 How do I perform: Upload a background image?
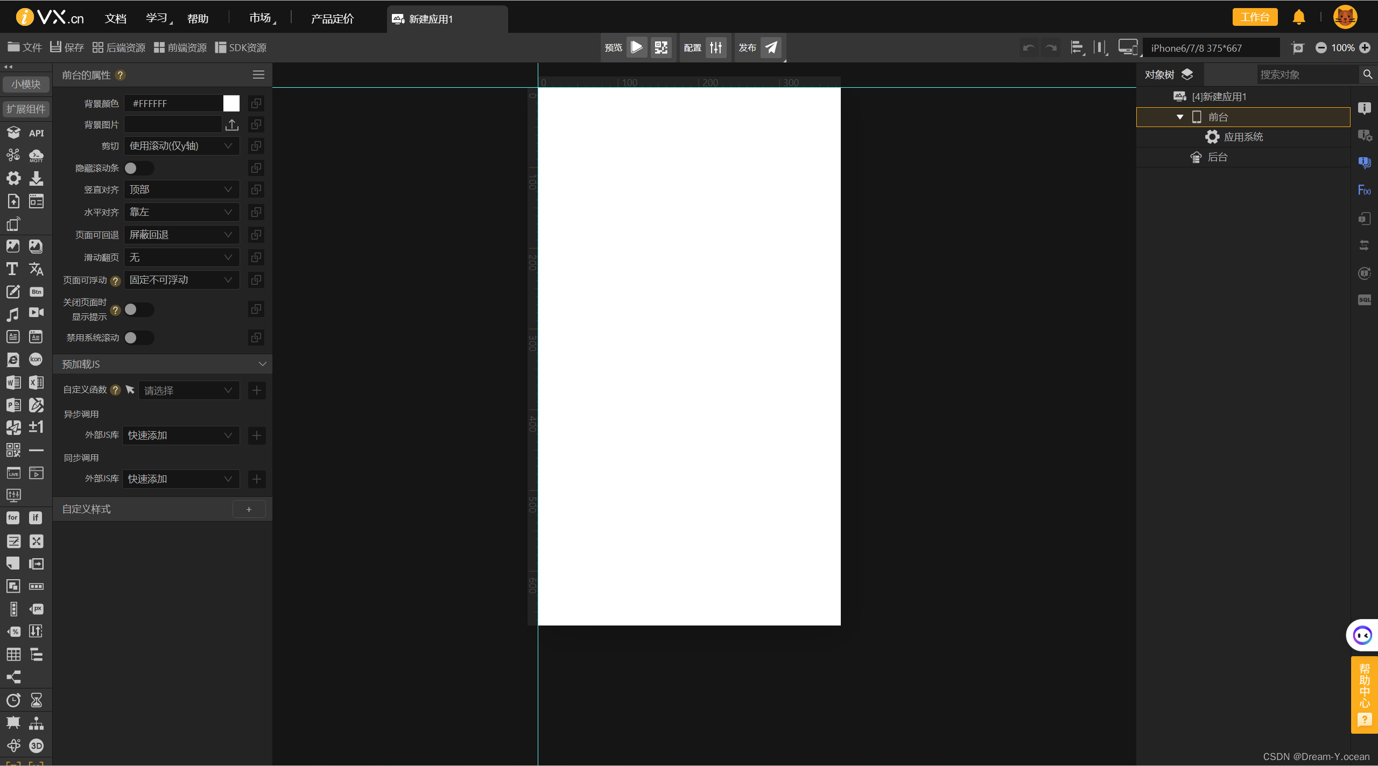point(231,125)
